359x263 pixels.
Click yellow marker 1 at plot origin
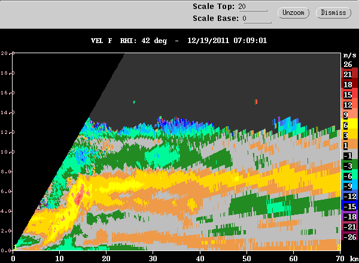(15, 247)
